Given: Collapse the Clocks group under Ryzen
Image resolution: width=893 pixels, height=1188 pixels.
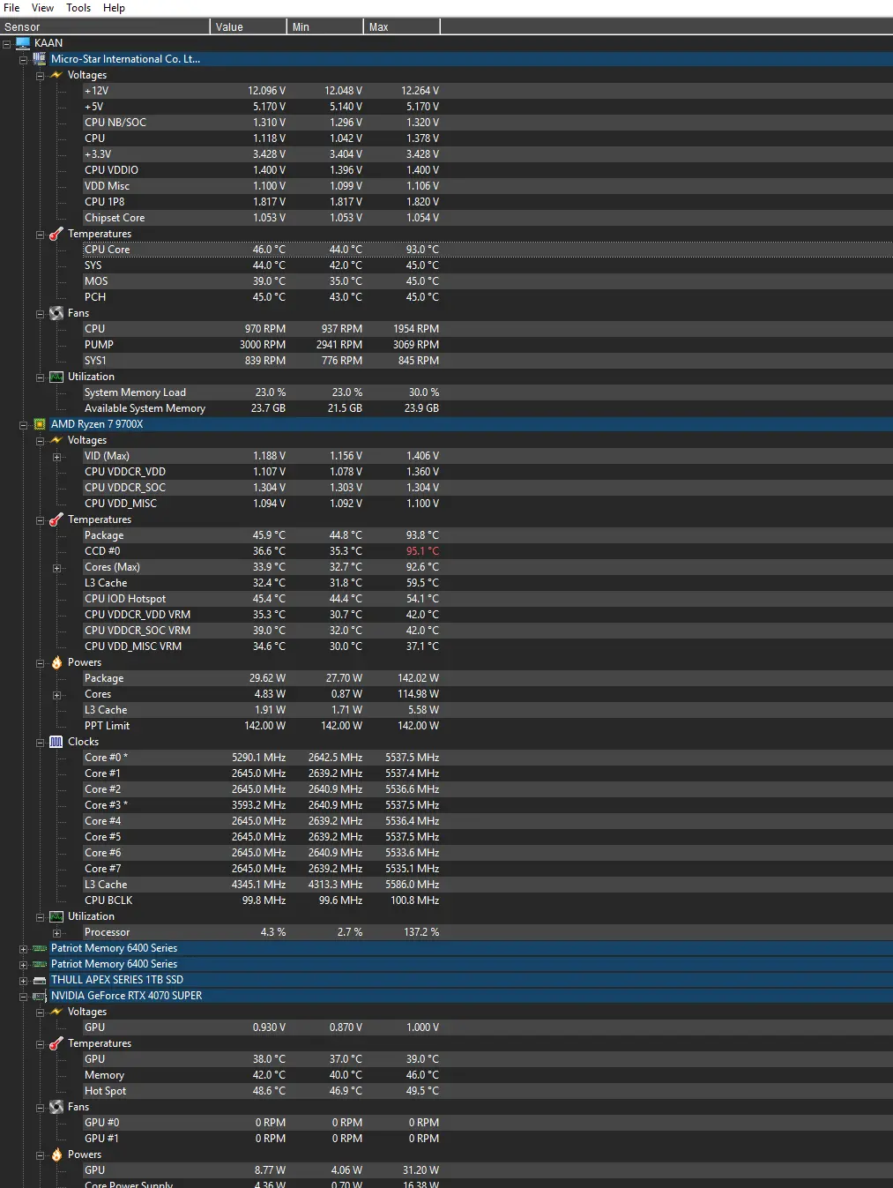Looking at the screenshot, I should [x=41, y=742].
